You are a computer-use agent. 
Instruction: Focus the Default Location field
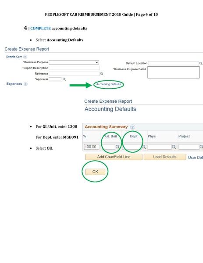pyautogui.click(x=173, y=63)
